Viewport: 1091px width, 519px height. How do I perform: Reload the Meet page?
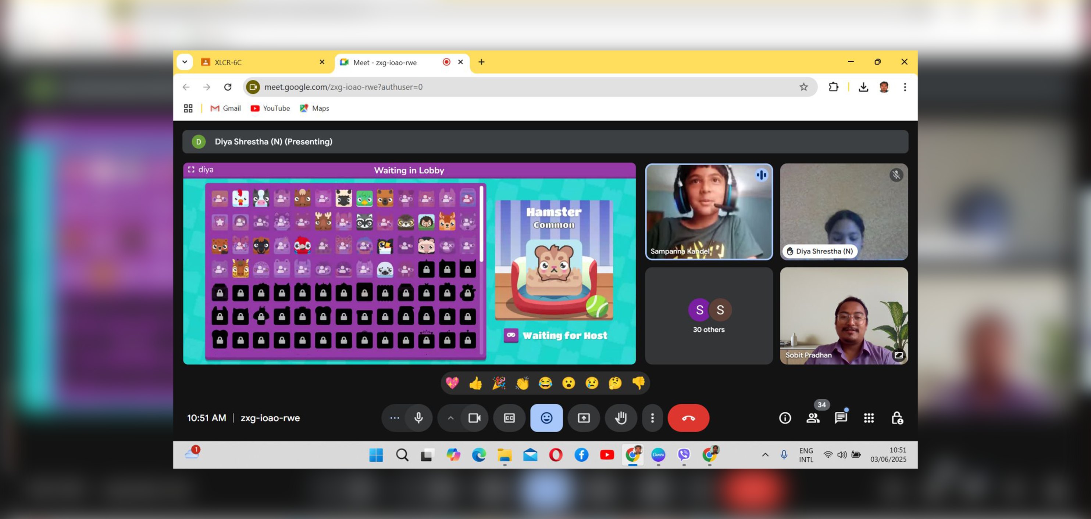[x=228, y=87]
